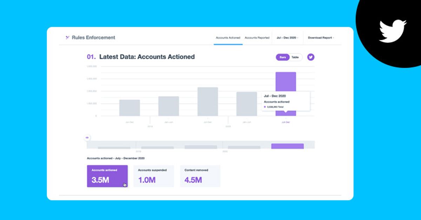The height and width of the screenshot is (220, 421).
Task: Click the timeline handle icon beside the mini-map
Action: (x=87, y=137)
